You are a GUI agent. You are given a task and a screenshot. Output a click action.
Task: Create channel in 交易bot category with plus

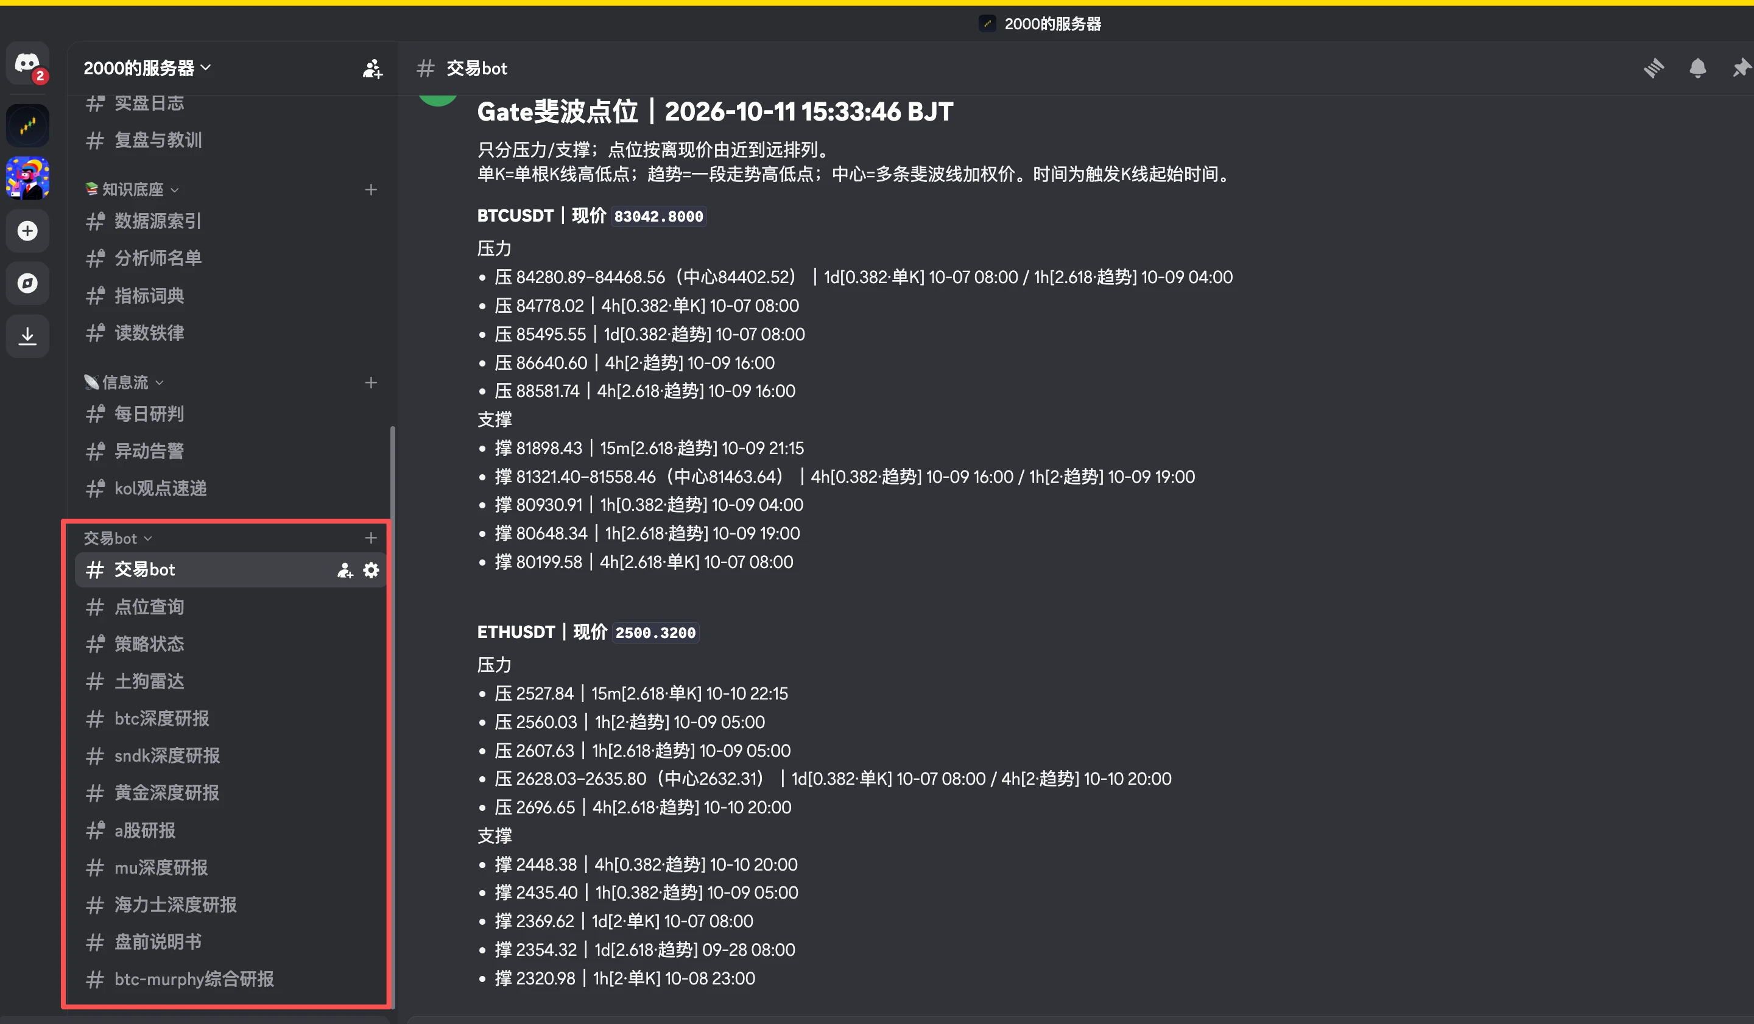point(371,538)
